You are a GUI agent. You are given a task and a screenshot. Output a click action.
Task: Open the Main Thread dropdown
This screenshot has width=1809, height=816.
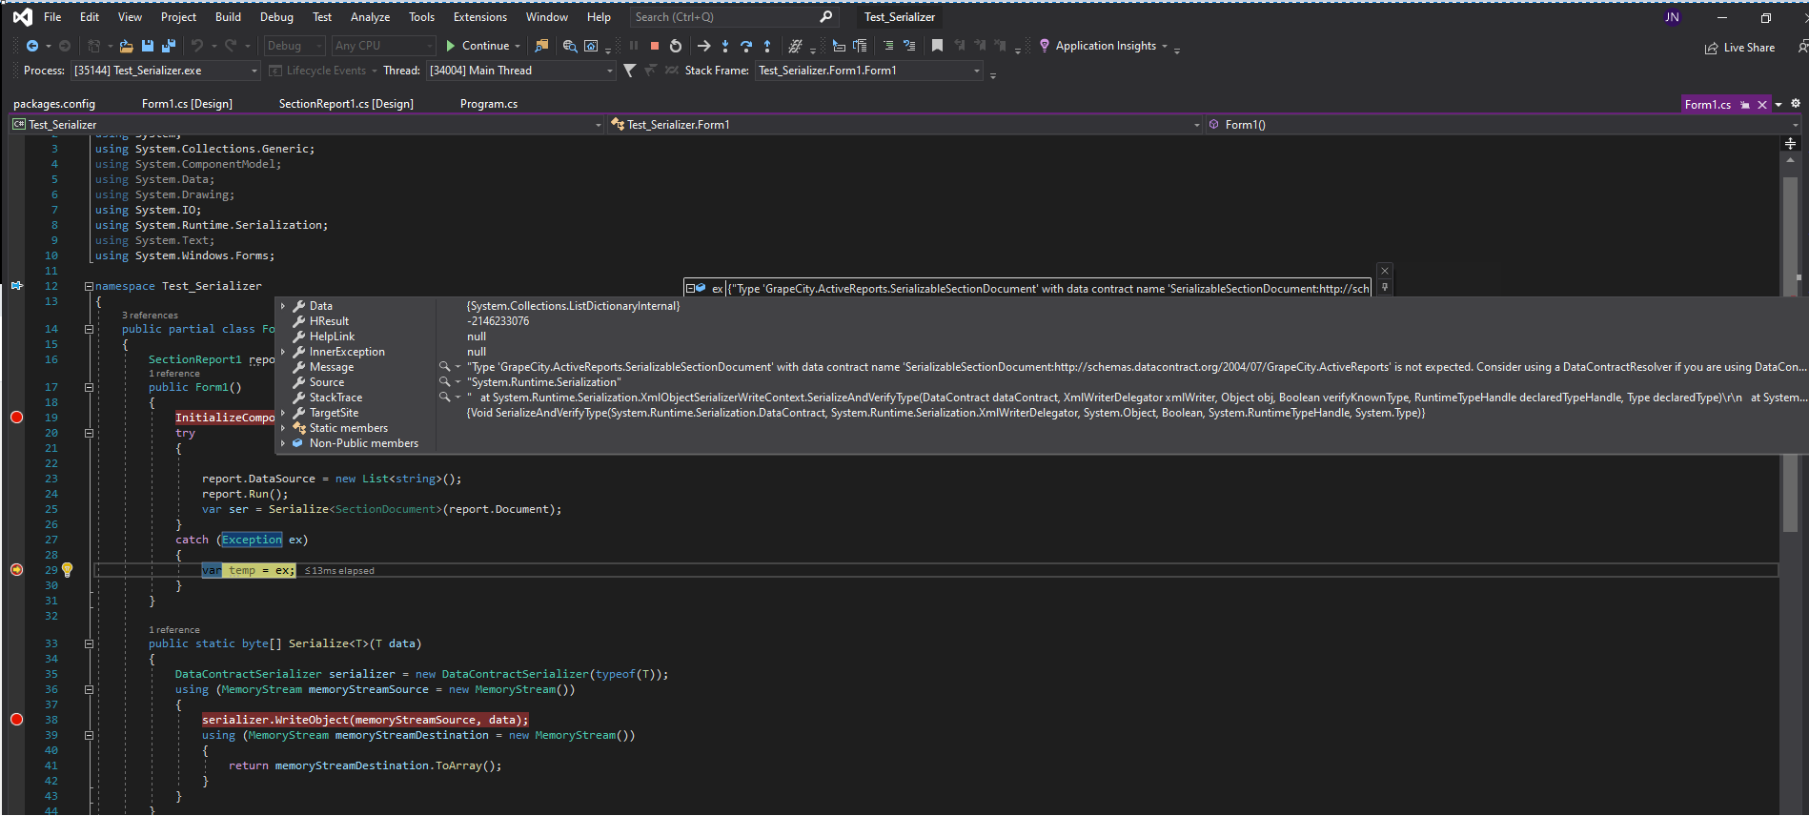pyautogui.click(x=520, y=71)
